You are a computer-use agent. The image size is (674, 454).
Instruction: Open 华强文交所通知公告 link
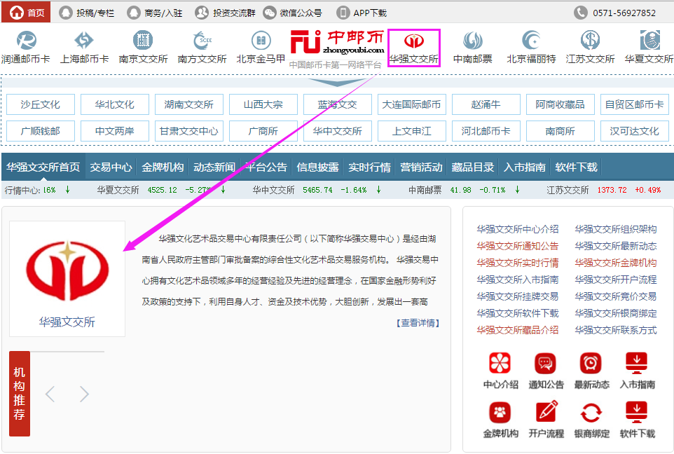(x=518, y=246)
